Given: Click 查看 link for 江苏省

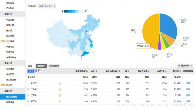Looking at the screenshot, I should point(188,95).
